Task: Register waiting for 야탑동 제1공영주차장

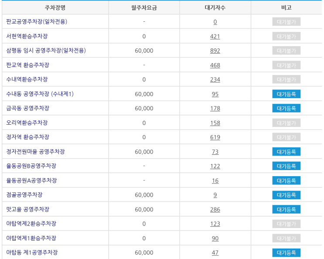Action: coord(286,252)
